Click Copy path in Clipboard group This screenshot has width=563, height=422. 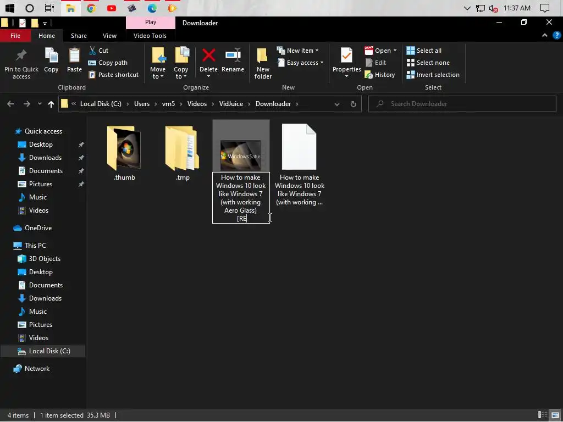(x=108, y=63)
